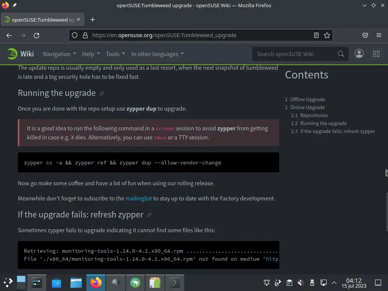
Task: Open the user account menu icon
Action: pyautogui.click(x=359, y=54)
